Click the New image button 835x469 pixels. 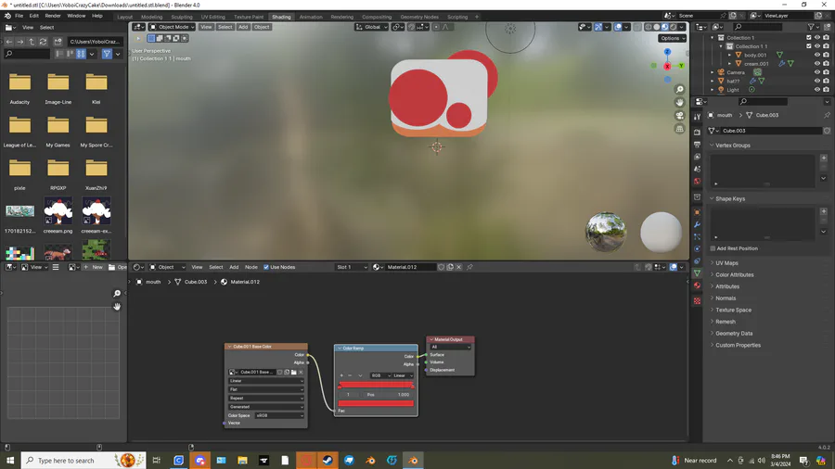pos(94,267)
